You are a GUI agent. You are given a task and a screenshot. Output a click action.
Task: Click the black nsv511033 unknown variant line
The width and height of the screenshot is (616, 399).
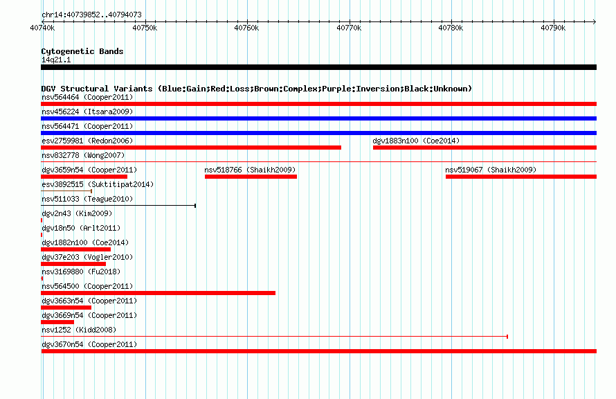[118, 206]
